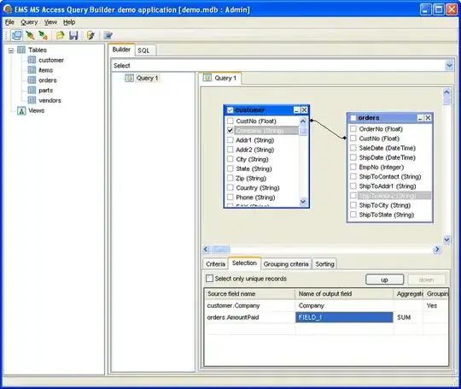Tick the CustNo (Float) checkbox in customer
The height and width of the screenshot is (389, 461).
230,121
